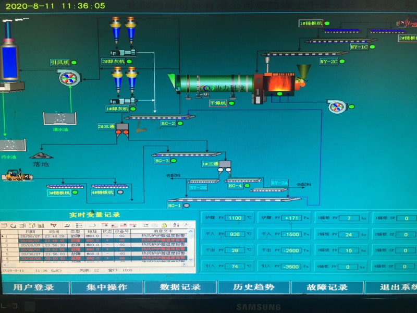
Task: Click the 1链板 SP setpoint field
Action: tap(406, 218)
